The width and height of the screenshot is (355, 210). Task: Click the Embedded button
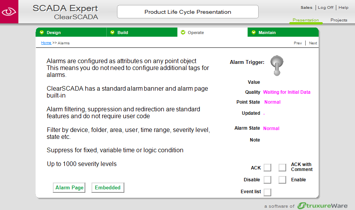click(108, 187)
